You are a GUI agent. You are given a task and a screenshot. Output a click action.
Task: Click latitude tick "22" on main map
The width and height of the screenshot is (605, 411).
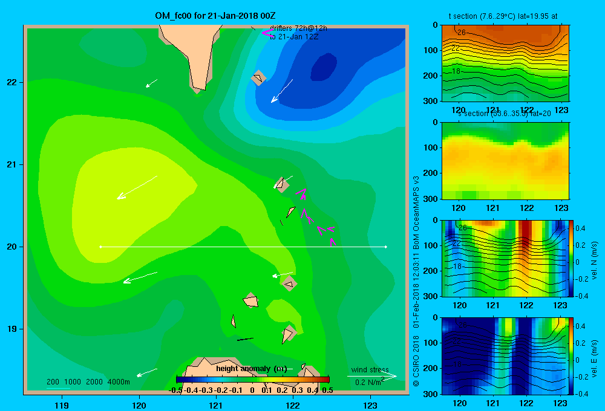(12, 83)
